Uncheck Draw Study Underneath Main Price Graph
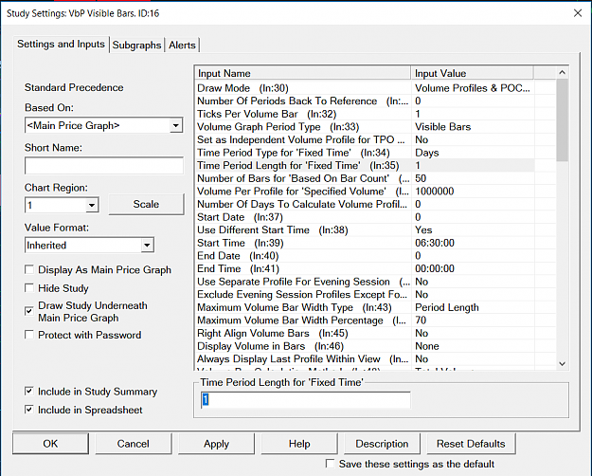 29,311
